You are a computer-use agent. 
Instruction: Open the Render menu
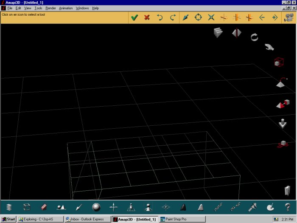pyautogui.click(x=50, y=8)
